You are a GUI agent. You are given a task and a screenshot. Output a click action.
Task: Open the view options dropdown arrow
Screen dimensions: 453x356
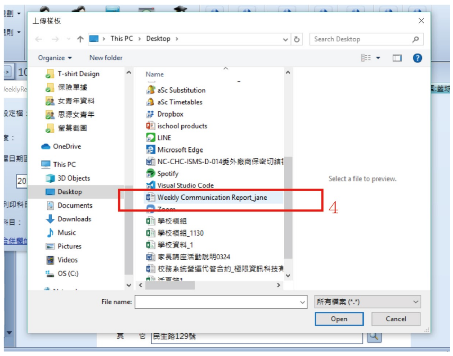(x=378, y=58)
